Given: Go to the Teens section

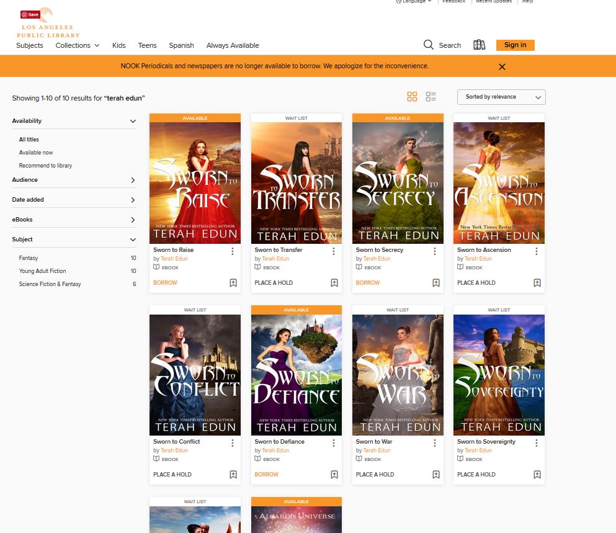Looking at the screenshot, I should 147,45.
